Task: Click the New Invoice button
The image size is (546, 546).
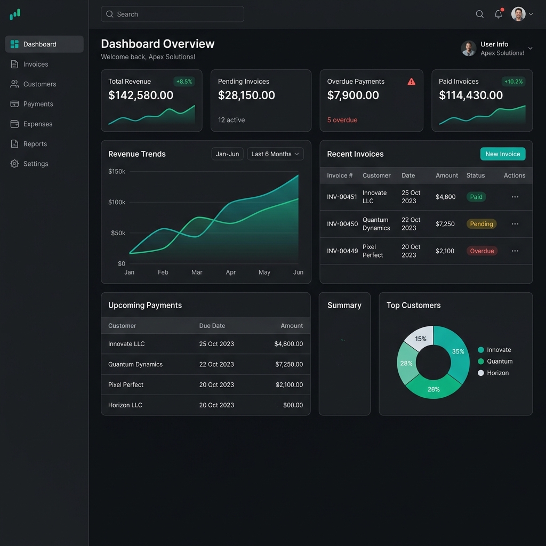Action: pyautogui.click(x=502, y=154)
